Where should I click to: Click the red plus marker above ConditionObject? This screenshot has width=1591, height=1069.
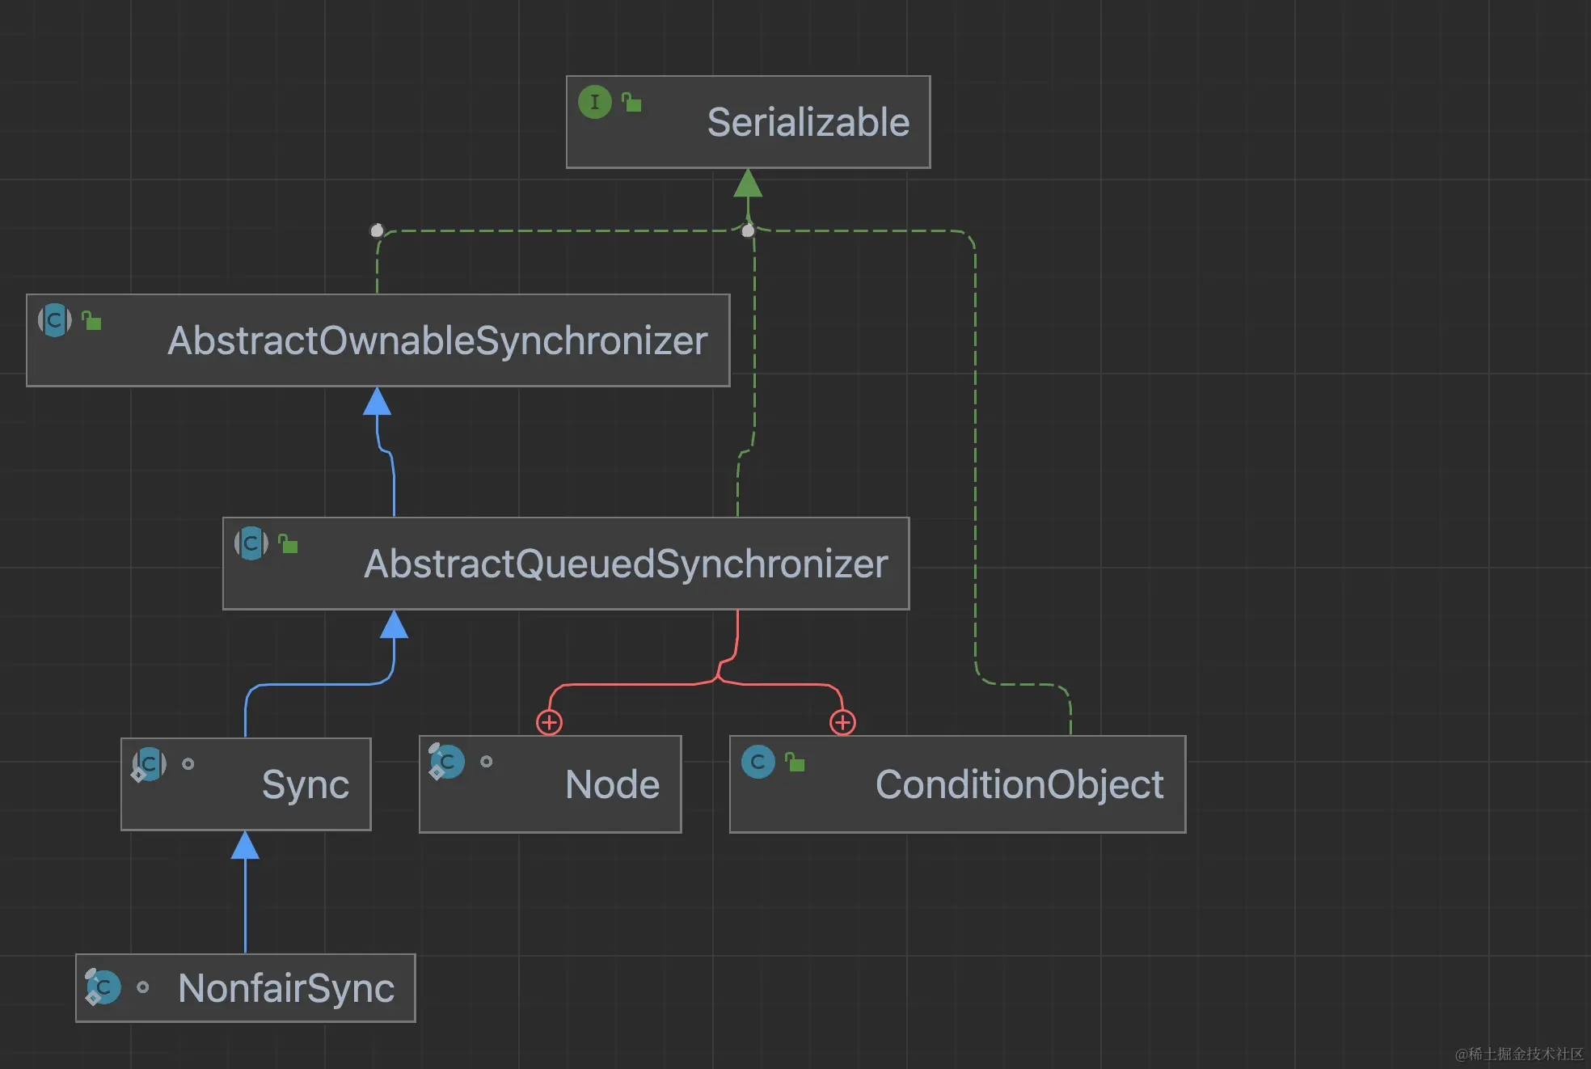(x=842, y=722)
